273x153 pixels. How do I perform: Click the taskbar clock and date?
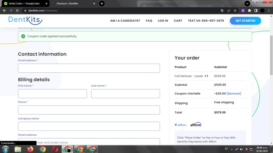pos(262,149)
